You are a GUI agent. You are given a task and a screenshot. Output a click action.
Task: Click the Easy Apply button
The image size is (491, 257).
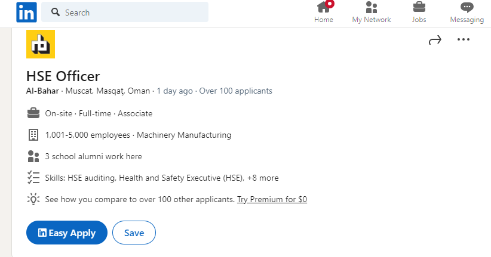67,233
